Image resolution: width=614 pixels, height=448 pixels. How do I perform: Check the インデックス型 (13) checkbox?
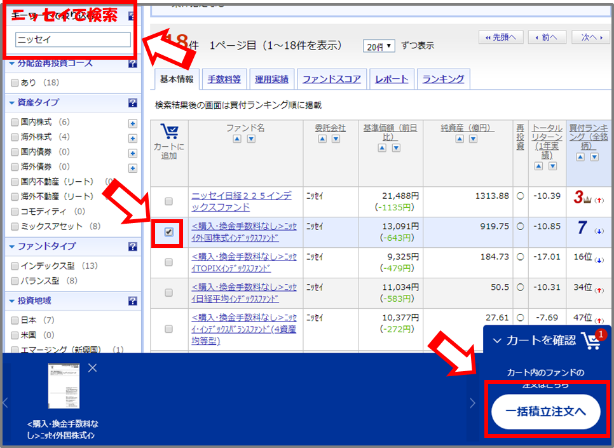15,266
